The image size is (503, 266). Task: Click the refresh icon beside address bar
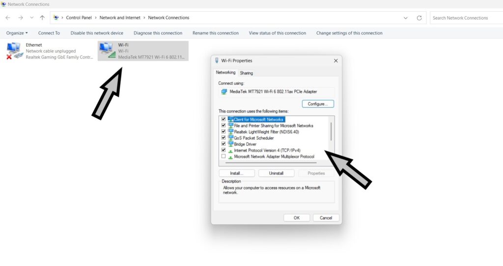419,18
